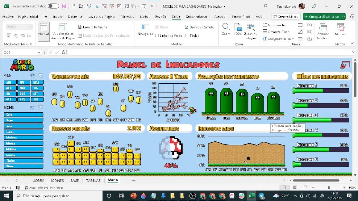Screen dimensions: 358x201
Task: Click the status bar zoom slider
Action: point(329,188)
